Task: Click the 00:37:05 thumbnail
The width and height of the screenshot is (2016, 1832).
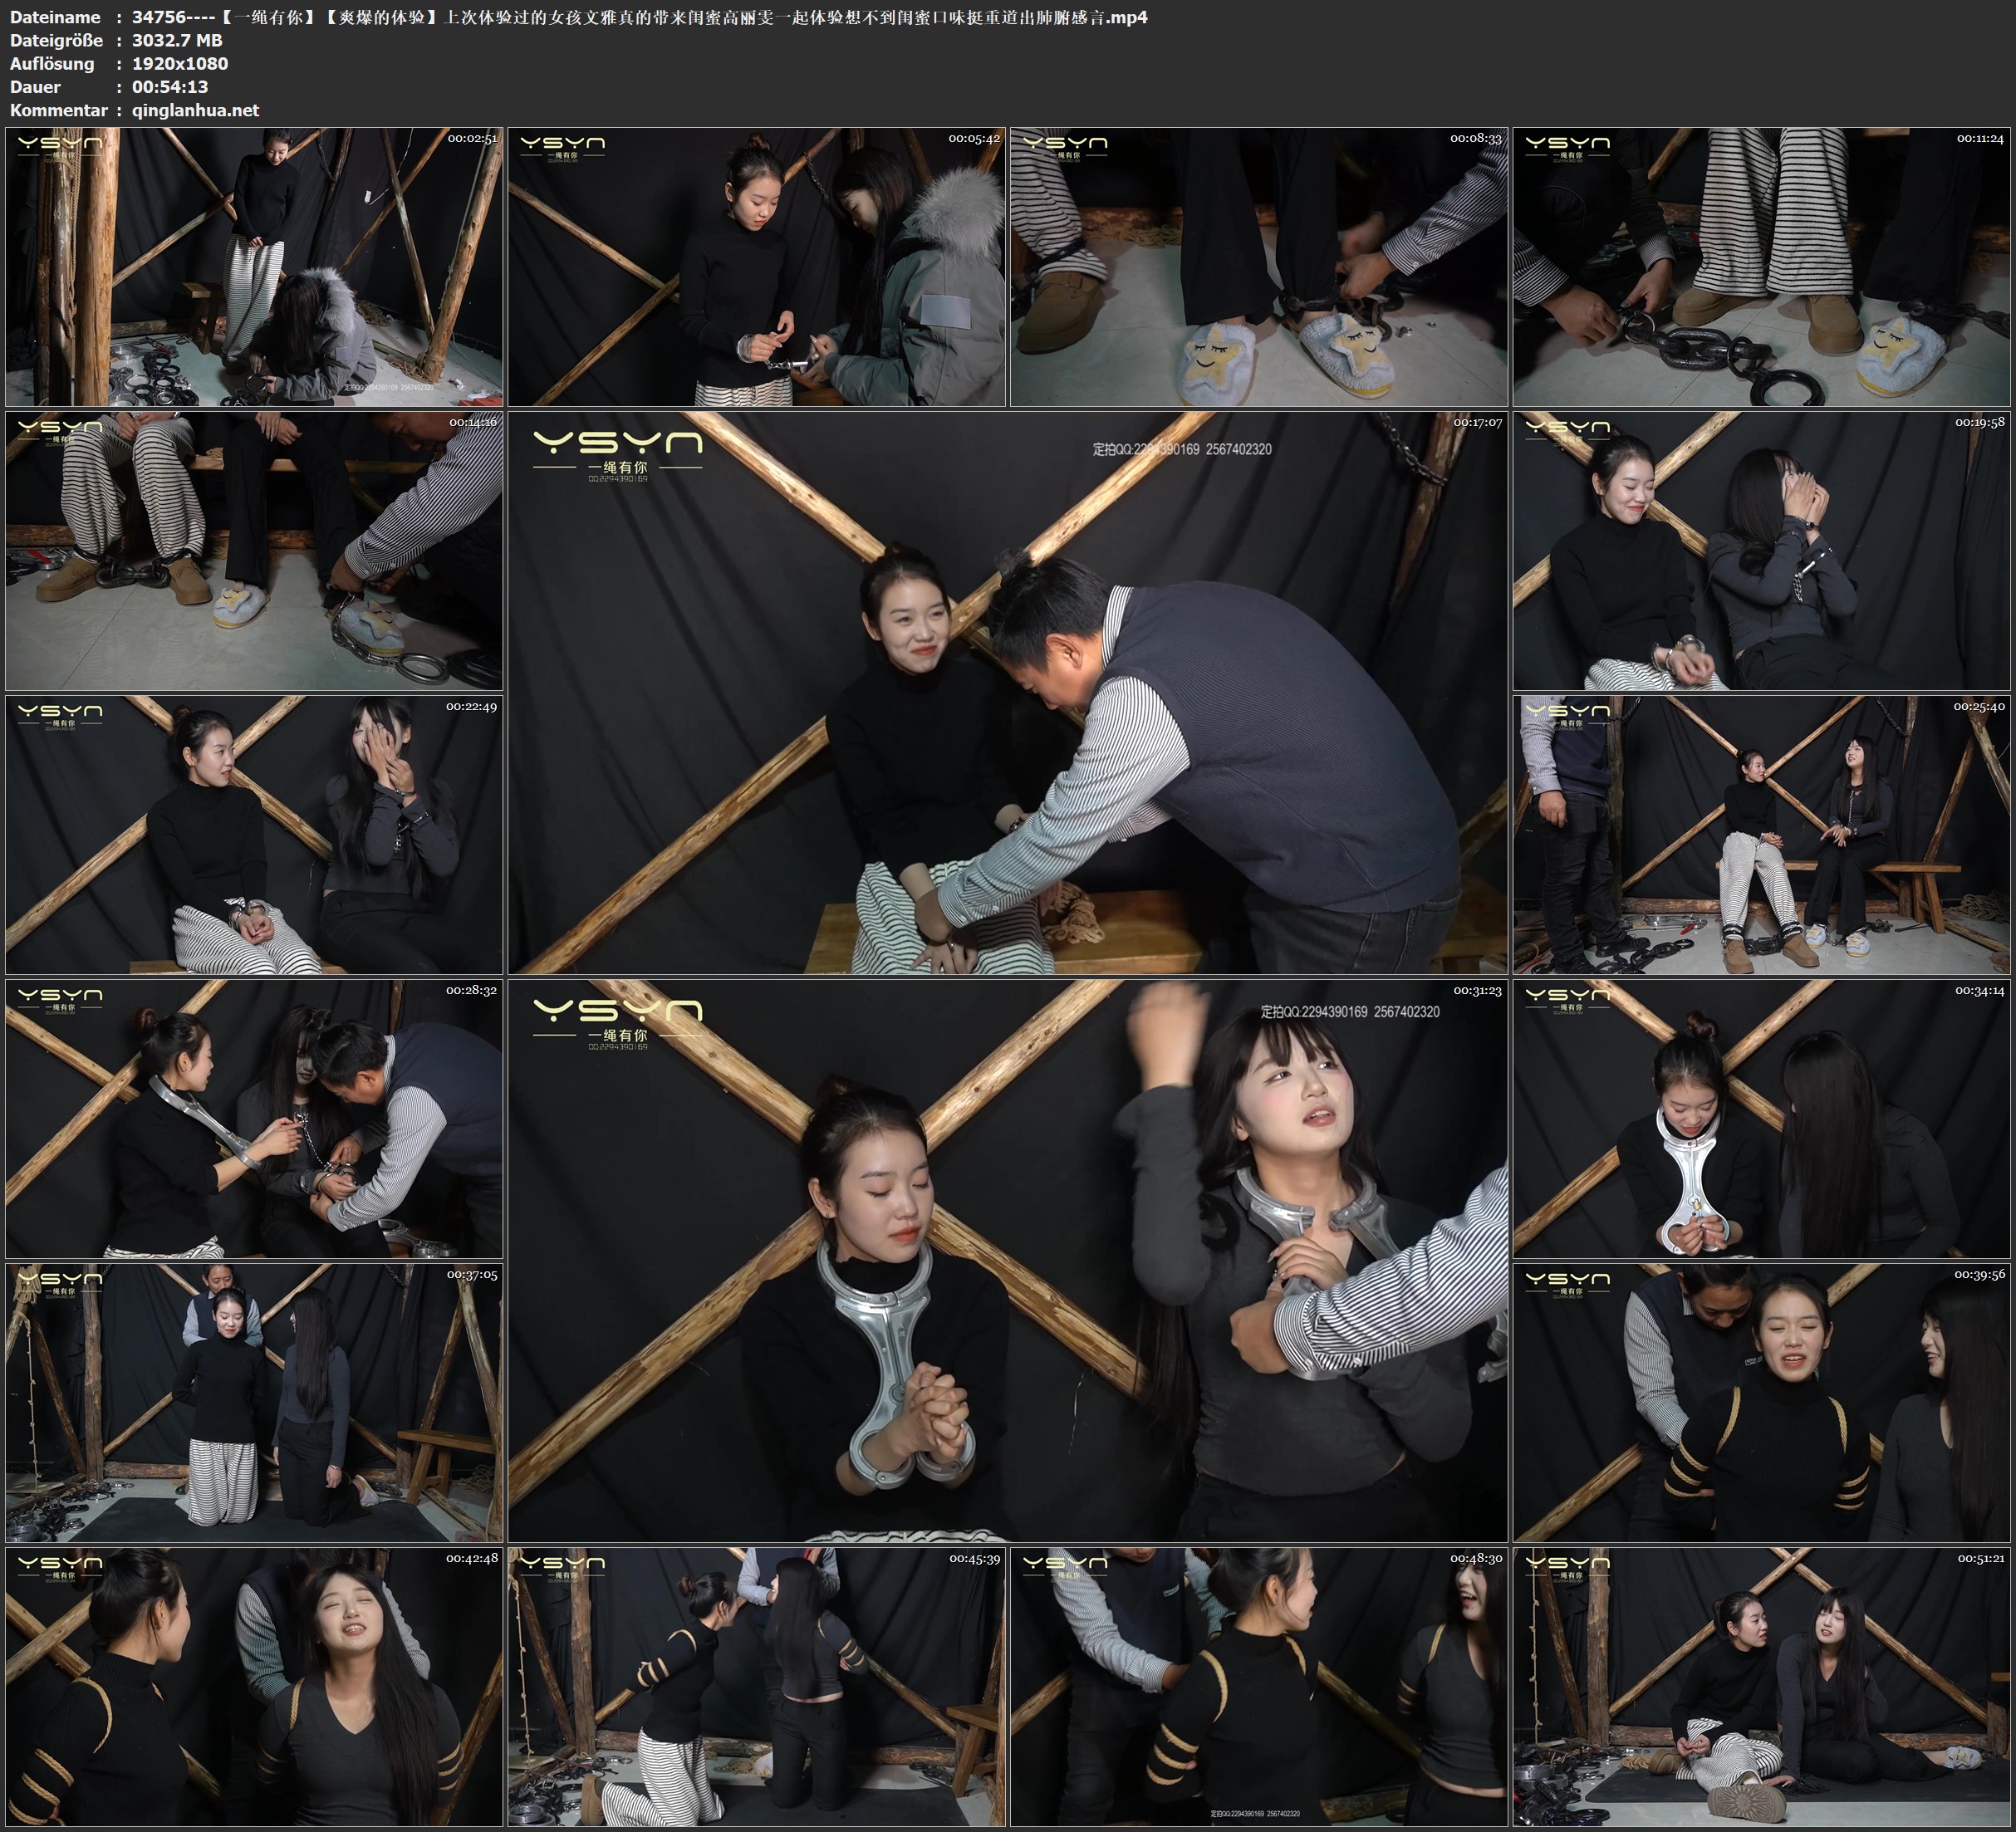Action: coord(254,1403)
